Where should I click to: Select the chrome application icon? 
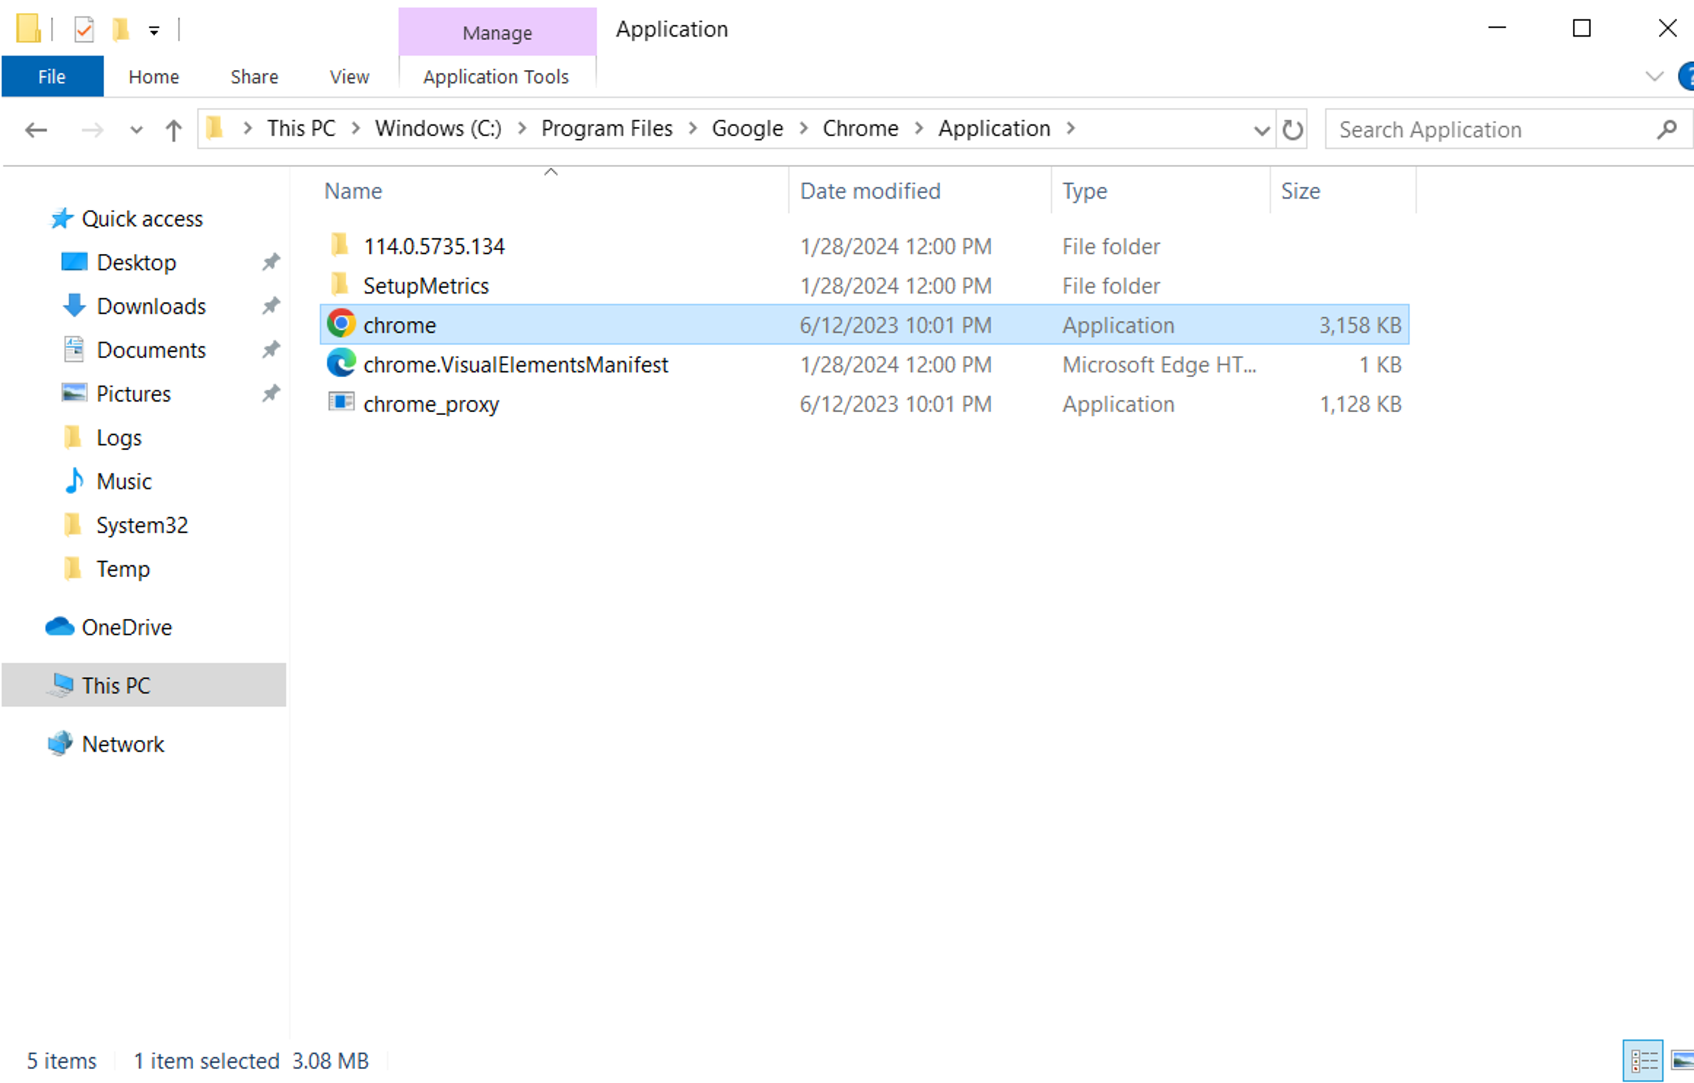341,323
